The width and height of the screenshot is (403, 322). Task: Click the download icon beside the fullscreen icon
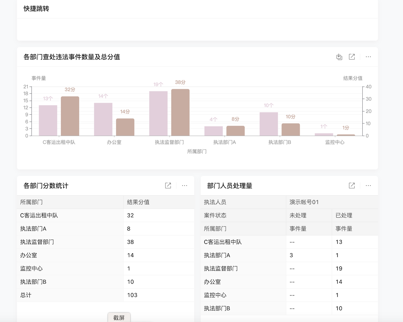tap(339, 57)
